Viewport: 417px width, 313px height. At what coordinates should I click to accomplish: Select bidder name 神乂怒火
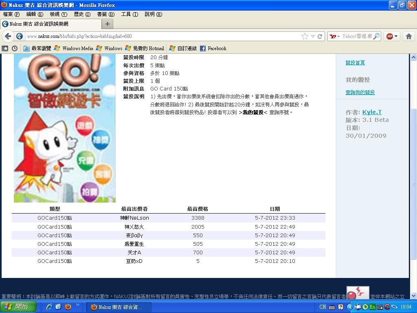(134, 227)
